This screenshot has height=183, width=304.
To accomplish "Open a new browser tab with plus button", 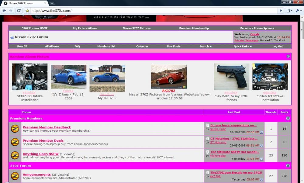I will click(x=52, y=3).
